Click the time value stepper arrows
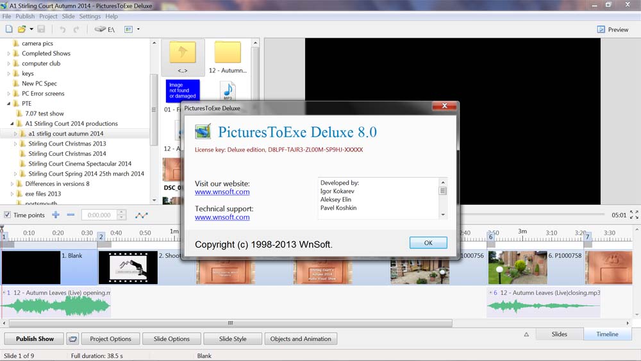This screenshot has height=361, width=641. pyautogui.click(x=121, y=215)
